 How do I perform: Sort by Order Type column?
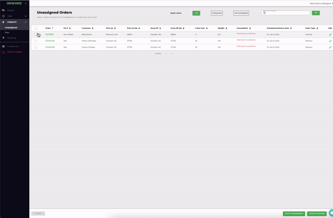click(x=317, y=28)
